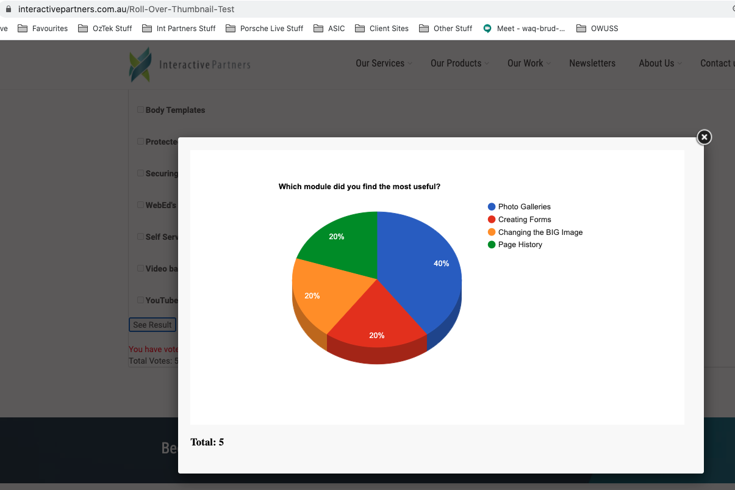This screenshot has width=735, height=490.
Task: Open the OzTek Stuff bookmark folder
Action: click(111, 28)
